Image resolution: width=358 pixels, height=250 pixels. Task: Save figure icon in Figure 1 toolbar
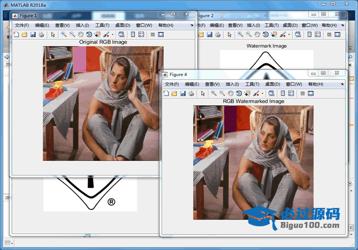pos(33,34)
